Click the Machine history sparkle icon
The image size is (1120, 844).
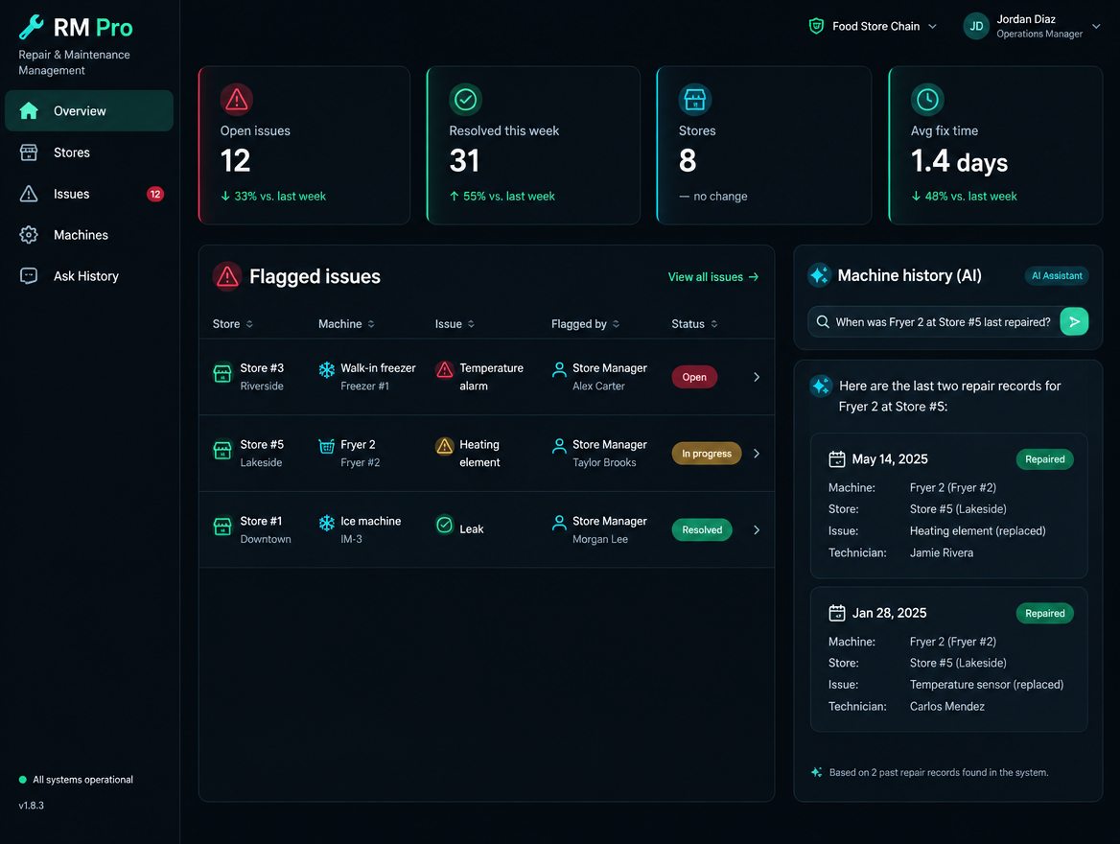click(819, 275)
